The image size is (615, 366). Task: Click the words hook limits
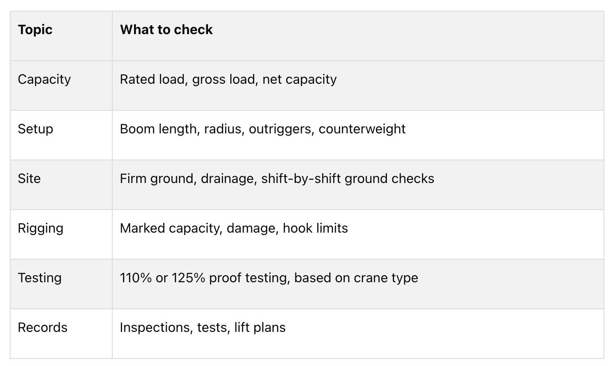point(315,228)
